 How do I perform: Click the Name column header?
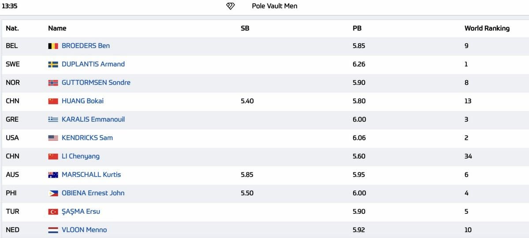(x=57, y=28)
